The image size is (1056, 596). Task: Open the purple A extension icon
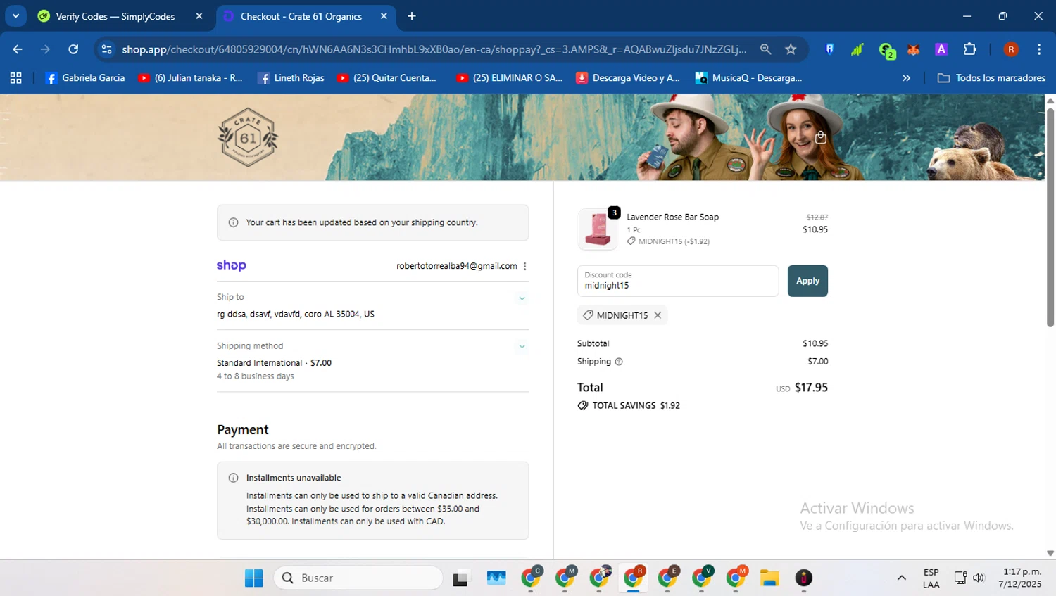point(941,49)
